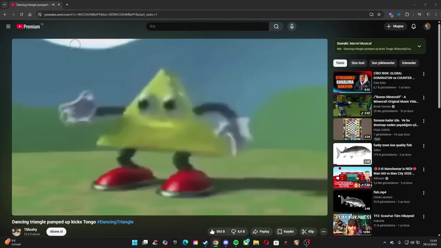The image size is (441, 248).
Task: Open Discord from the taskbar
Action: point(226,242)
